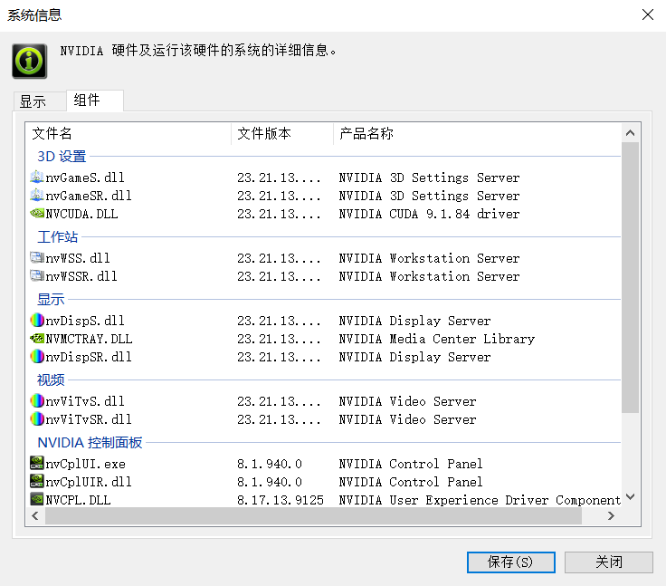Select the NVCPL.DLL file name

pos(78,500)
